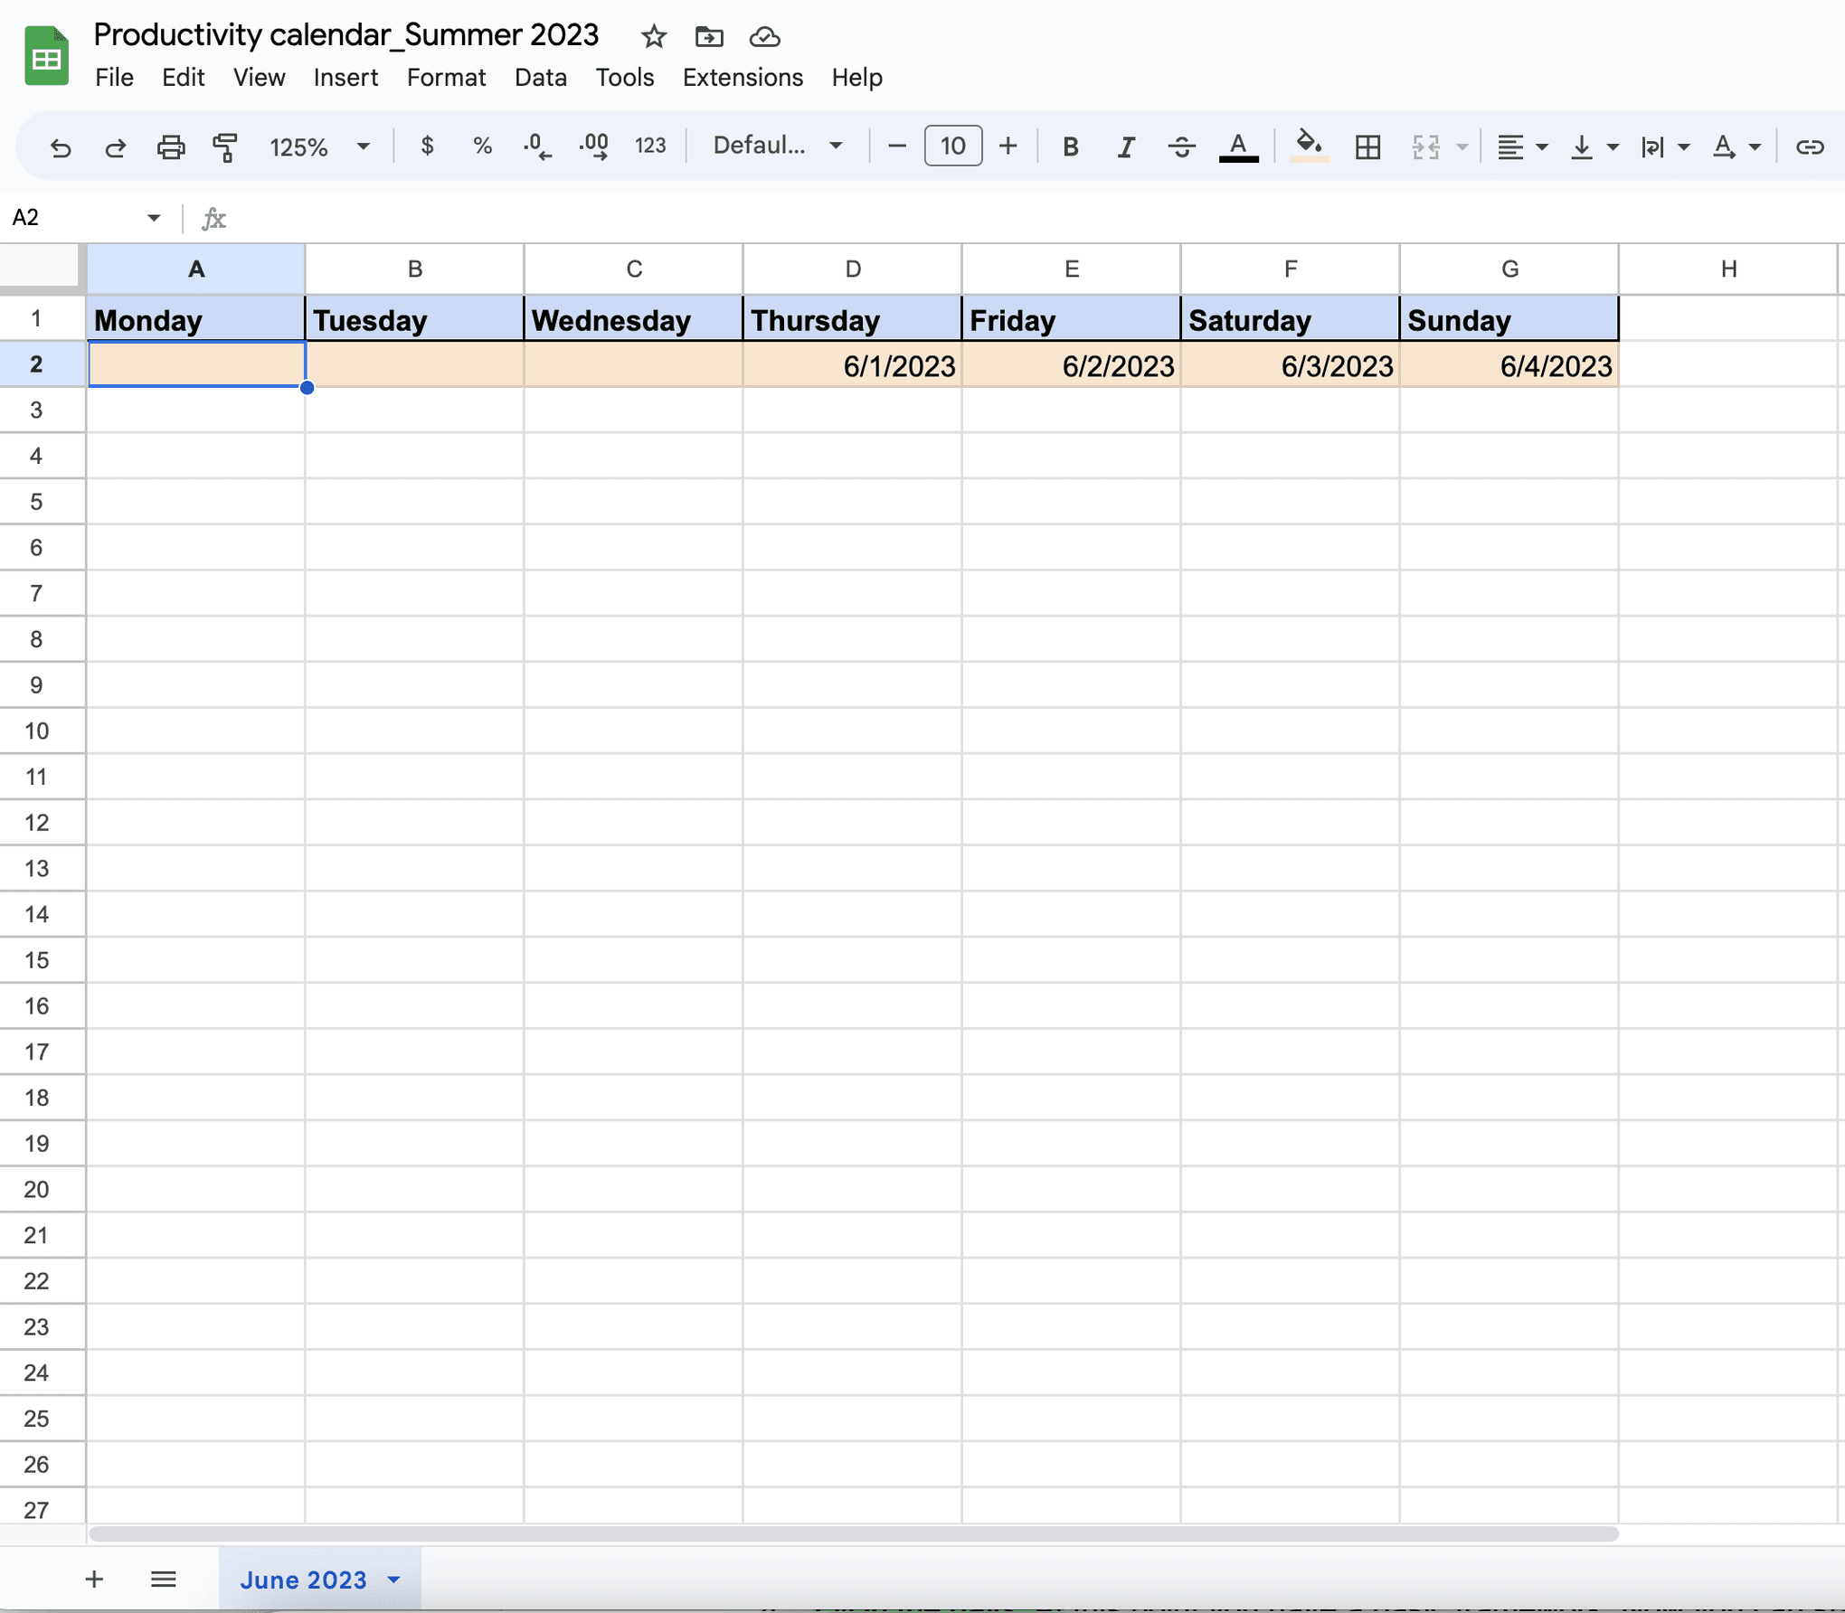The height and width of the screenshot is (1613, 1845).
Task: Open the font family dropdown
Action: coord(778,146)
